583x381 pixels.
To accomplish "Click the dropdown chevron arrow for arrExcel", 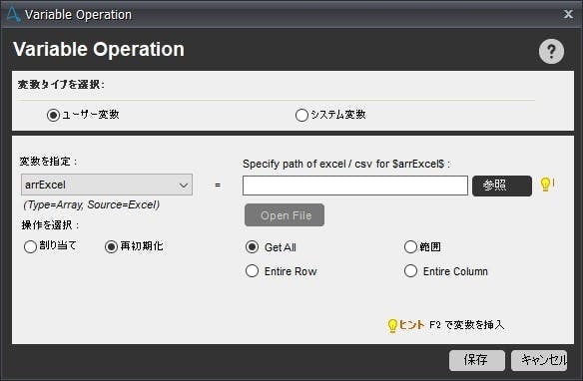I will (x=184, y=185).
